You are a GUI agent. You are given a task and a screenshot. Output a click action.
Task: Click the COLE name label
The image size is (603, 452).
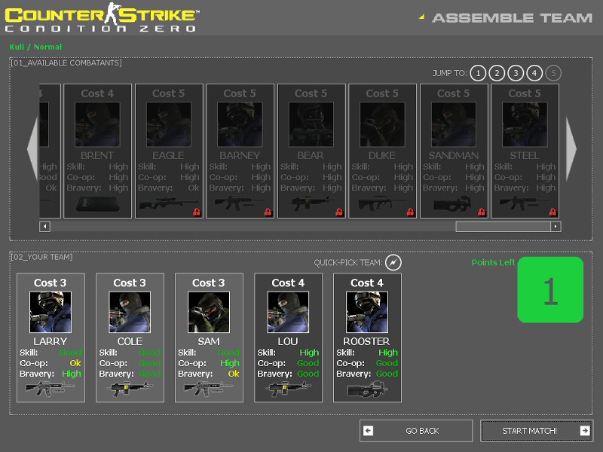pos(130,341)
